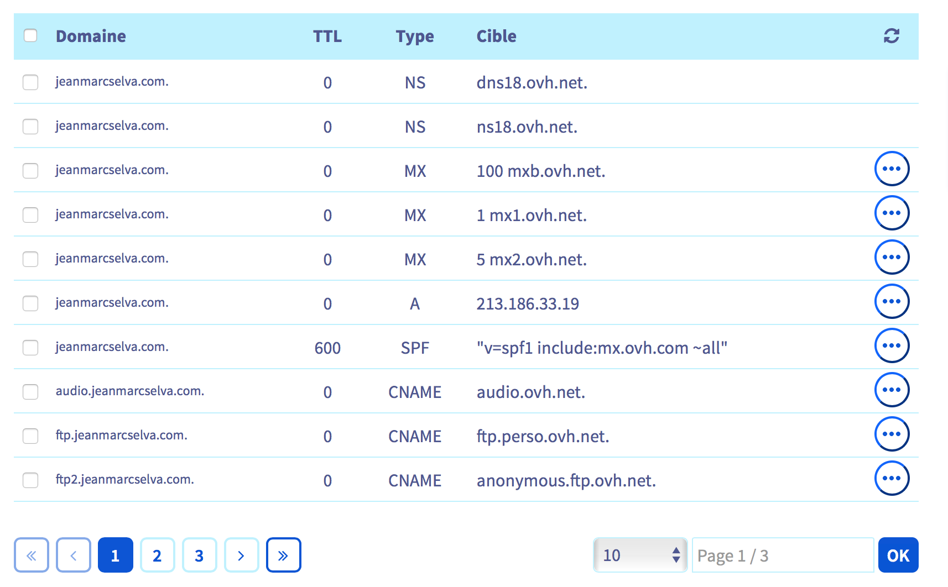The width and height of the screenshot is (948, 587).
Task: Open actions menu for A record 213.186.33.19
Action: pyautogui.click(x=891, y=301)
